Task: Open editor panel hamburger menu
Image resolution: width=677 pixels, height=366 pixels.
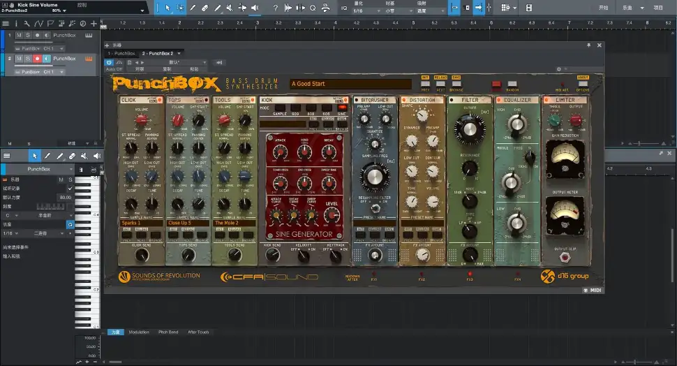Action: point(6,156)
